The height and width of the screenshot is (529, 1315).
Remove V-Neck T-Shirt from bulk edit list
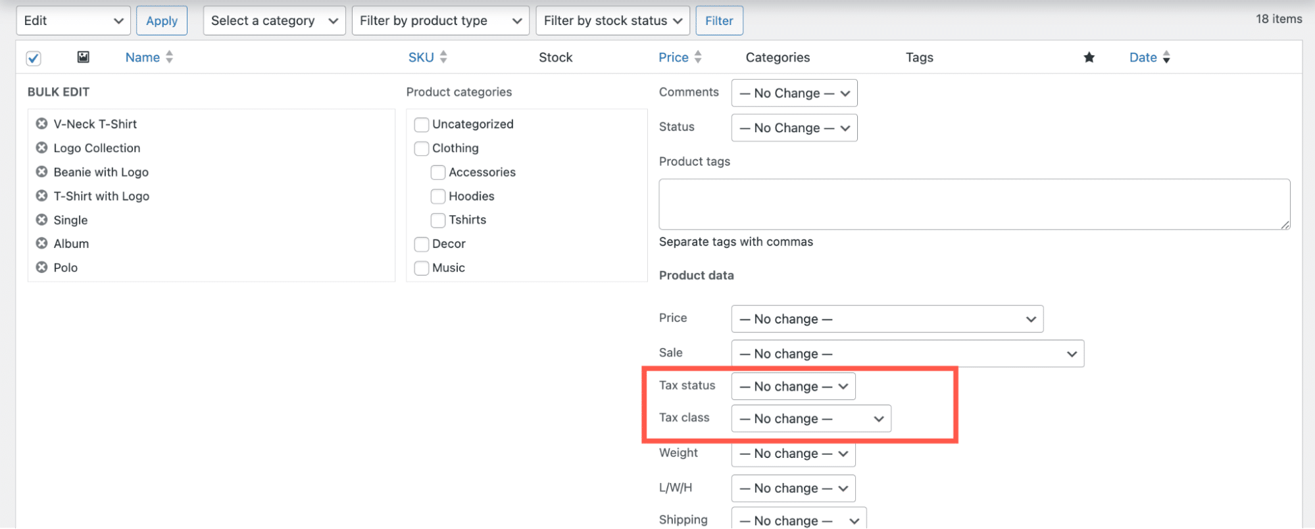pyautogui.click(x=41, y=124)
